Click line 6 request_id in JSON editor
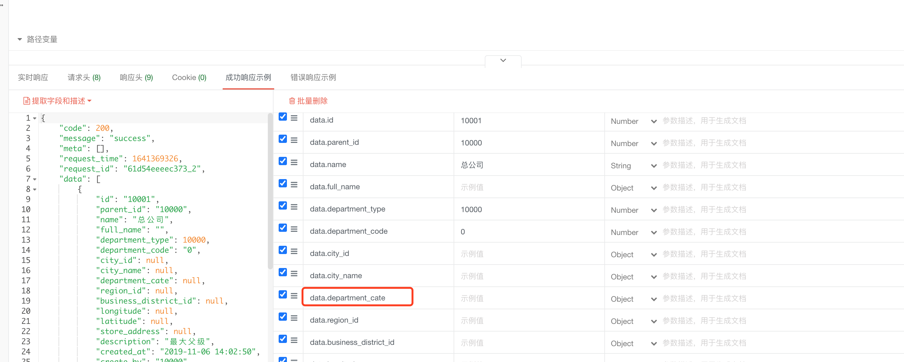904x362 pixels. (x=132, y=169)
